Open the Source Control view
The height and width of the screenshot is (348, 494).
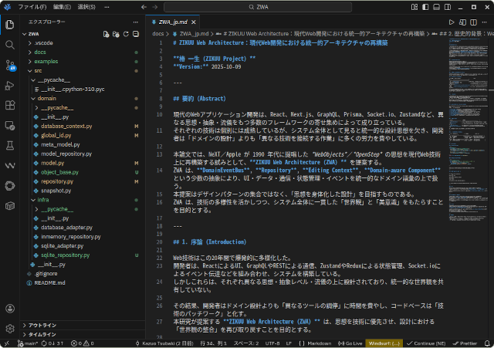(x=10, y=65)
